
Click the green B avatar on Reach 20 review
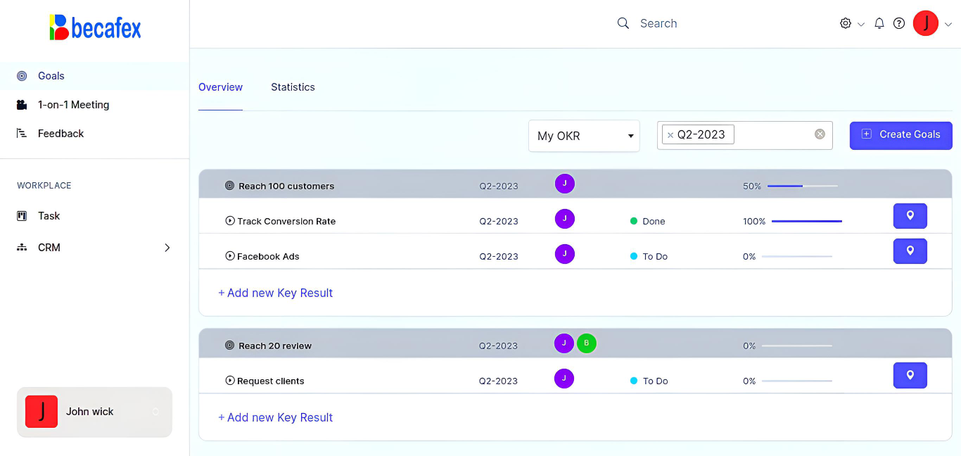pos(586,343)
